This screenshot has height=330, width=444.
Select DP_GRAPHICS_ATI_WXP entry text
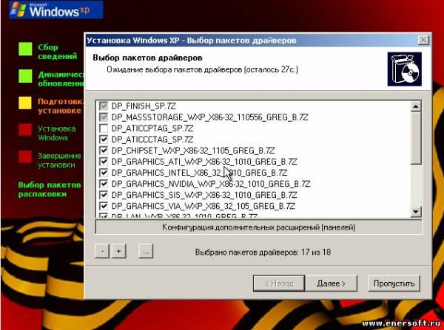point(204,162)
